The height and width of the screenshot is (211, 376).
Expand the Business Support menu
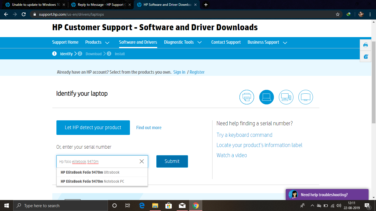point(267,42)
